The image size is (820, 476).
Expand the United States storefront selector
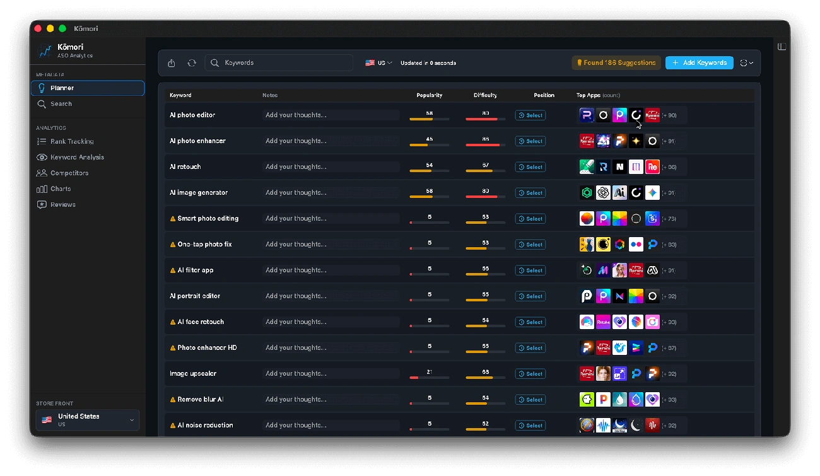pos(87,420)
